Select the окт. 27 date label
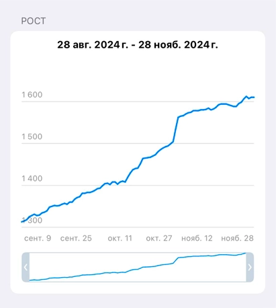The width and height of the screenshot is (276, 308). point(159,238)
